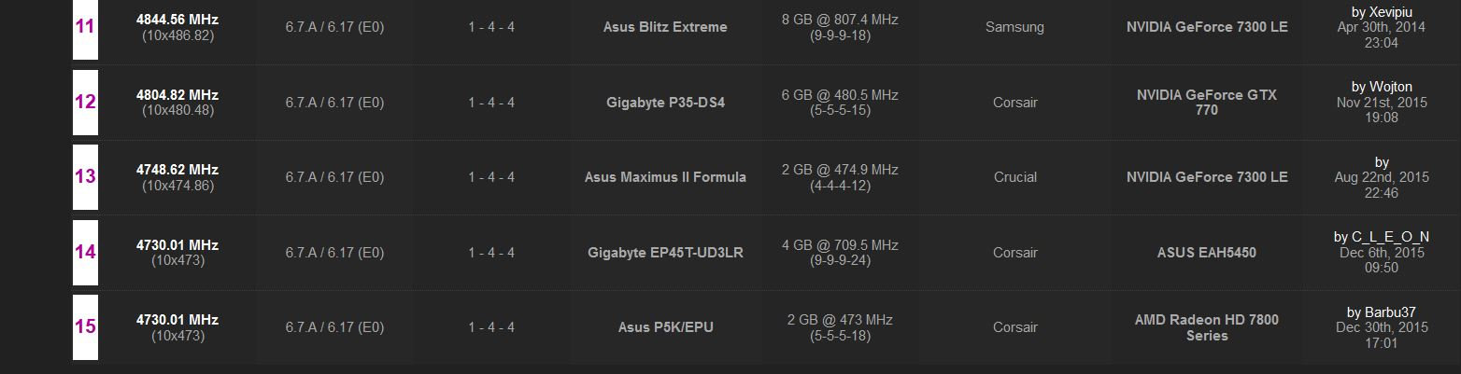Select the rank 13 number badge
The image size is (1461, 374).
pyautogui.click(x=85, y=176)
